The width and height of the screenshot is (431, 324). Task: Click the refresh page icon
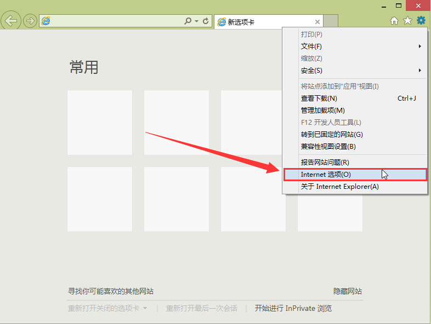point(206,21)
